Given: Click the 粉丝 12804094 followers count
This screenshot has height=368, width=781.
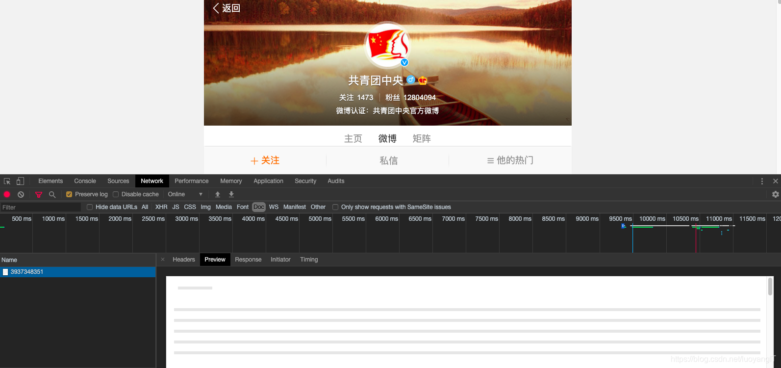Looking at the screenshot, I should coord(411,98).
